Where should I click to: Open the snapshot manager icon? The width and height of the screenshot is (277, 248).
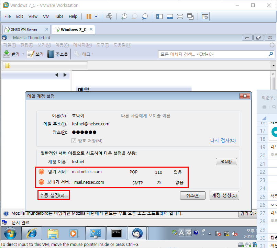click(x=145, y=16)
